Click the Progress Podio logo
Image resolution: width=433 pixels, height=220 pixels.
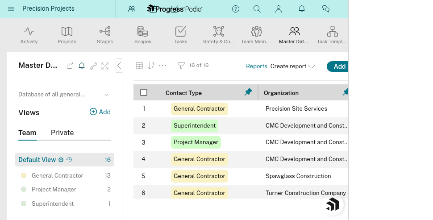[x=175, y=9]
